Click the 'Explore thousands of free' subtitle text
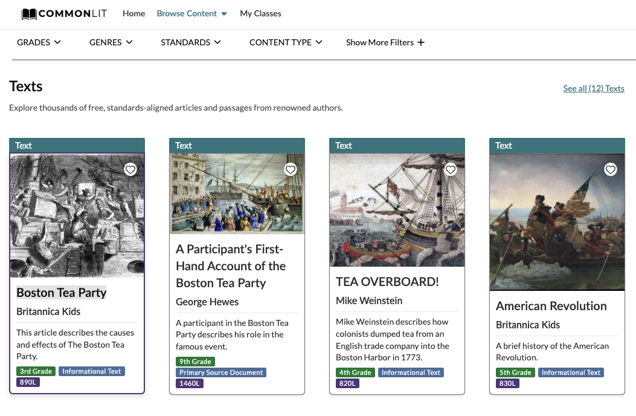Image resolution: width=636 pixels, height=416 pixels. pos(176,108)
